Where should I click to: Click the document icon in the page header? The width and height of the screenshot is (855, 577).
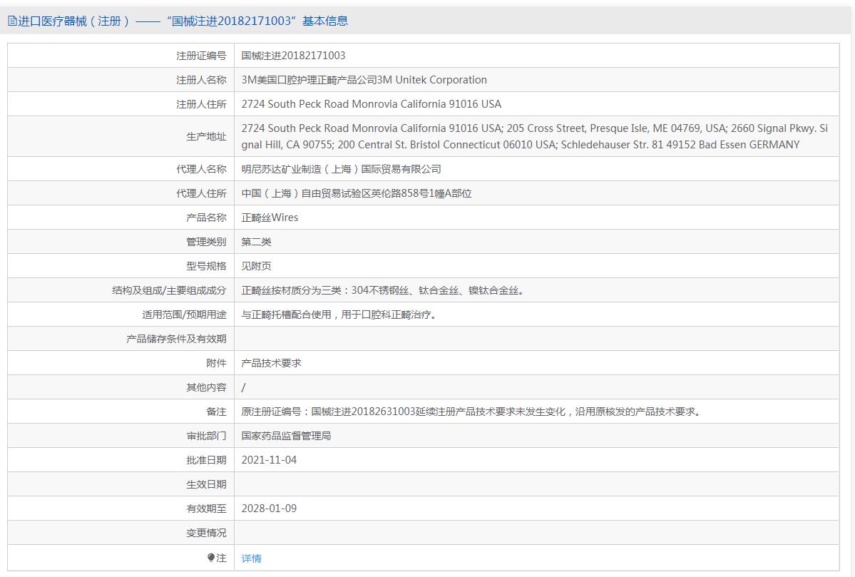12,21
